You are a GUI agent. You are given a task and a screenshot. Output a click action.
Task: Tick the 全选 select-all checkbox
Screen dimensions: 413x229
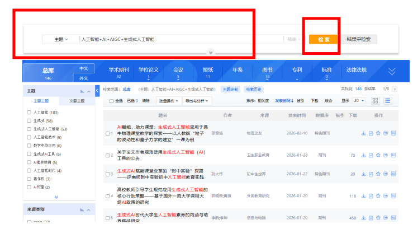(x=111, y=101)
